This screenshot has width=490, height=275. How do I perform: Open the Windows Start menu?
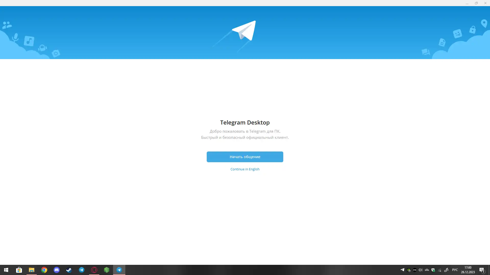(6, 270)
